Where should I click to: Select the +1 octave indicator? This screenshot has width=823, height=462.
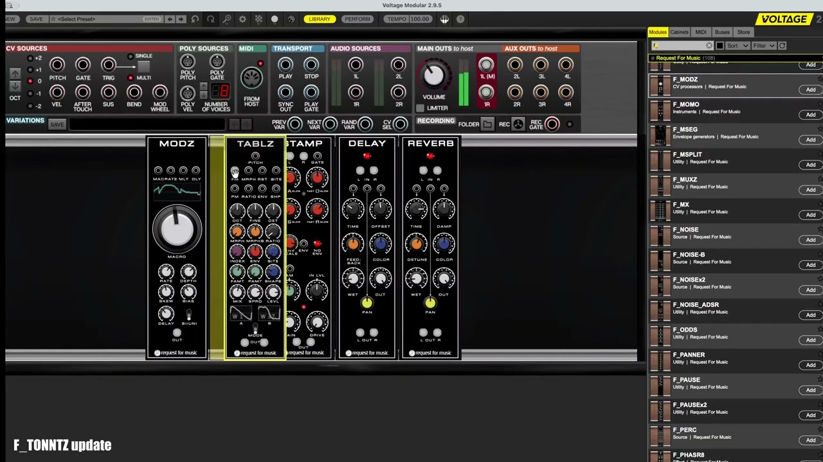[30, 70]
